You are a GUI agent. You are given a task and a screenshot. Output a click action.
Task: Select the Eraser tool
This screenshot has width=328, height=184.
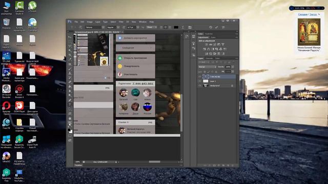[x=70, y=82]
